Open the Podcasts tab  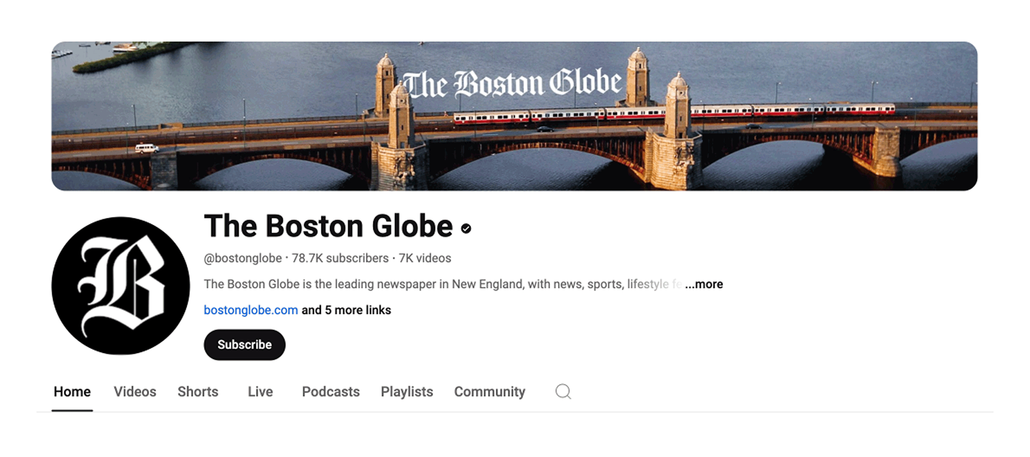point(330,392)
